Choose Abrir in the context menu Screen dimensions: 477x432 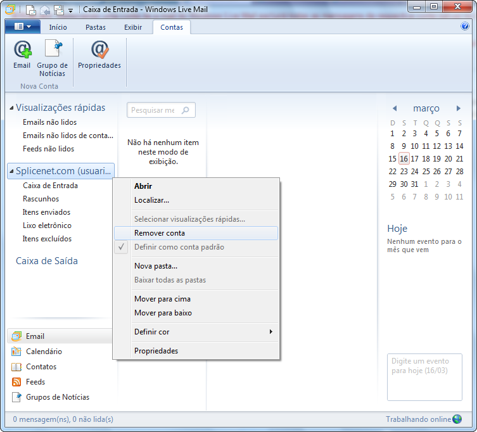coord(196,186)
